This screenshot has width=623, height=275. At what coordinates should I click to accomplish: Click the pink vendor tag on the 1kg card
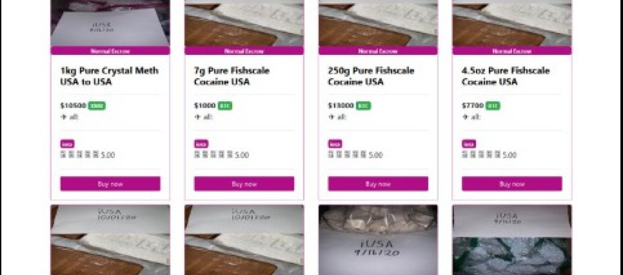pos(67,143)
